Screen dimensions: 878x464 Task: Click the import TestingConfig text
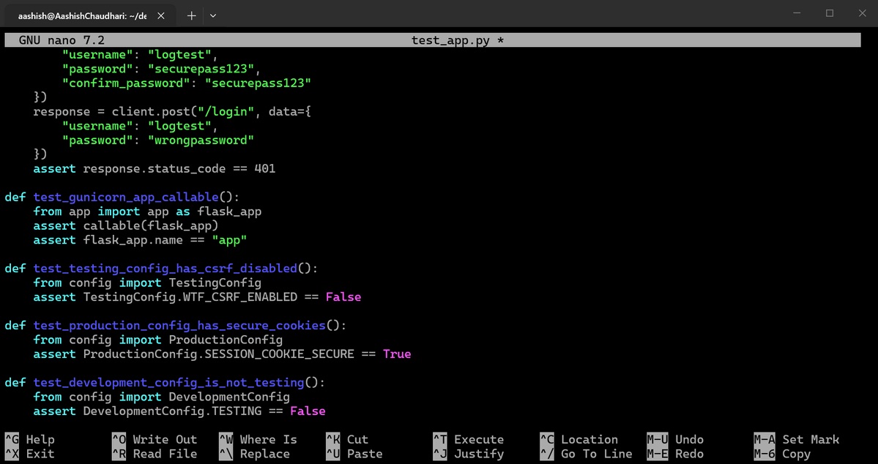tap(190, 282)
